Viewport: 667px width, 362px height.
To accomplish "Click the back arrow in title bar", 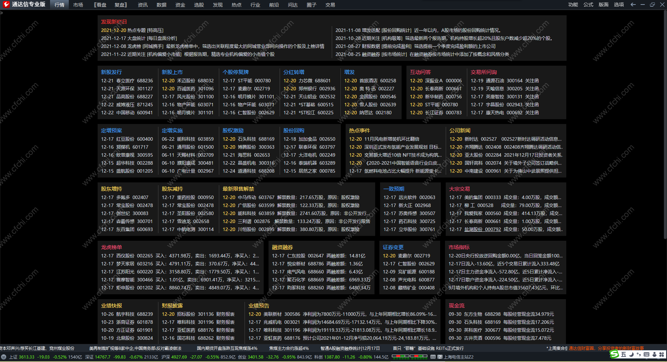I will (x=633, y=5).
